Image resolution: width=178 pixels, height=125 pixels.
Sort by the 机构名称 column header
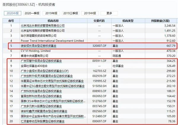[x=53, y=21]
